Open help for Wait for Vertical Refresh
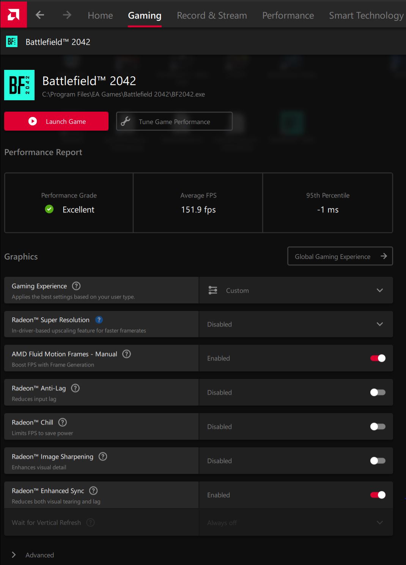 click(x=90, y=522)
